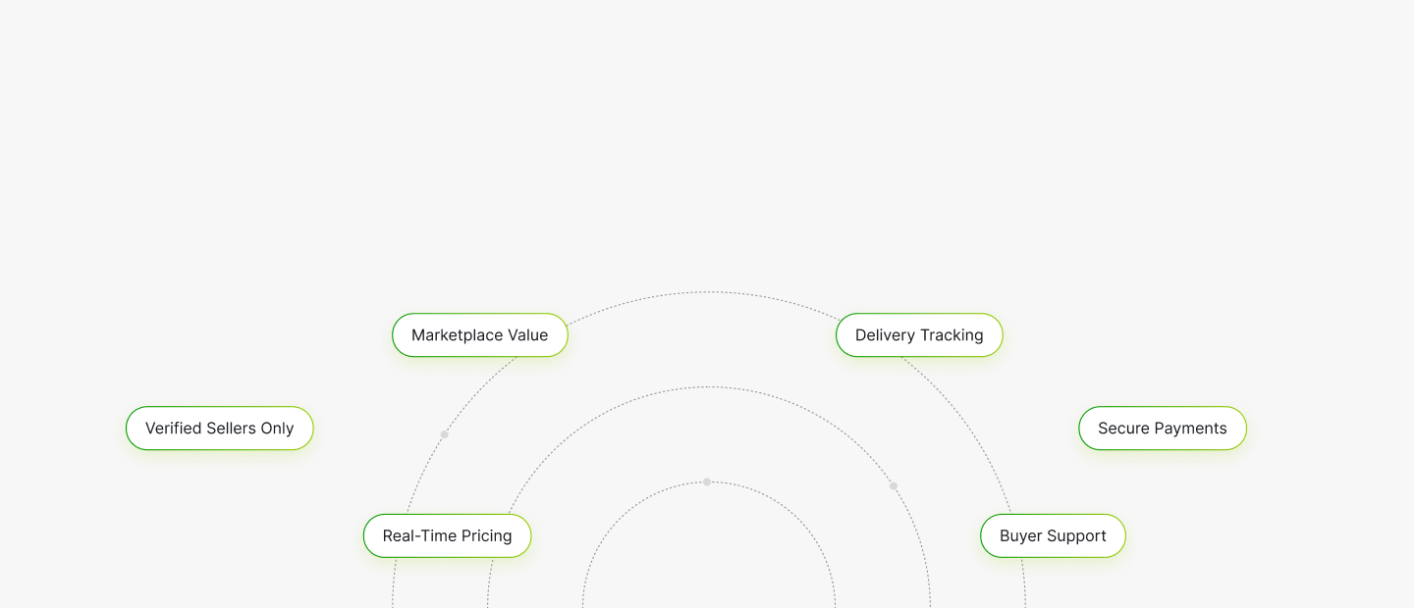Select the gray dot on the middle arc
The image size is (1414, 608).
click(894, 485)
